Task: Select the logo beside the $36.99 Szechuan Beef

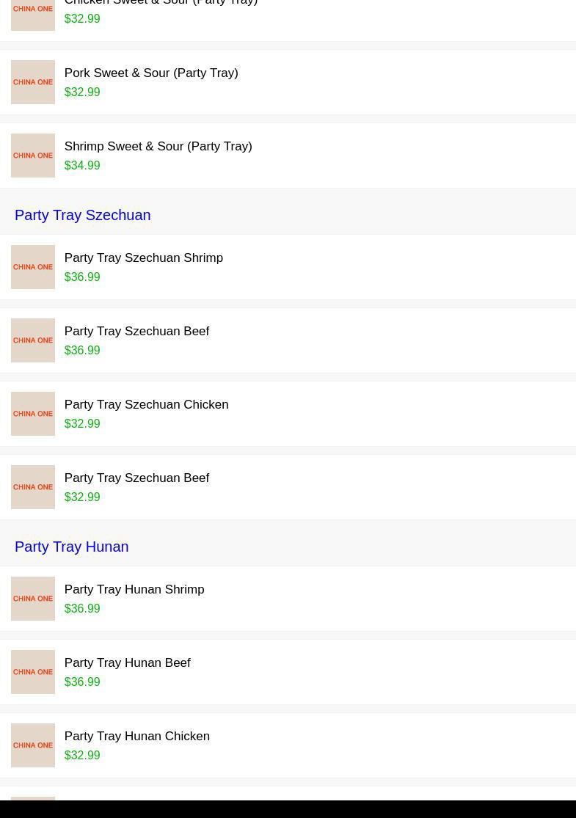Action: (x=33, y=340)
